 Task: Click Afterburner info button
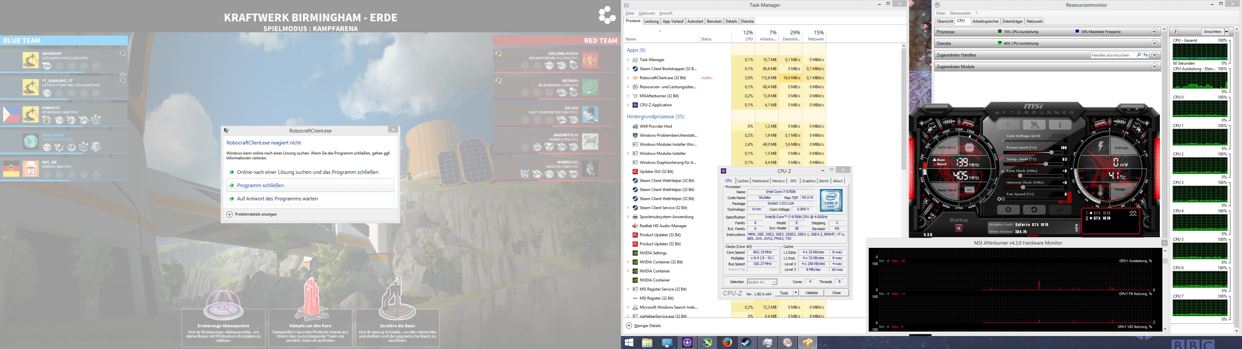tap(1060, 125)
